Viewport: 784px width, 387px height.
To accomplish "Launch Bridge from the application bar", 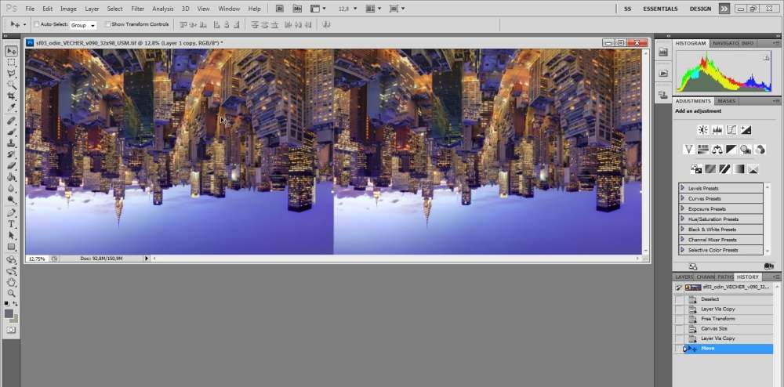I will pyautogui.click(x=280, y=9).
